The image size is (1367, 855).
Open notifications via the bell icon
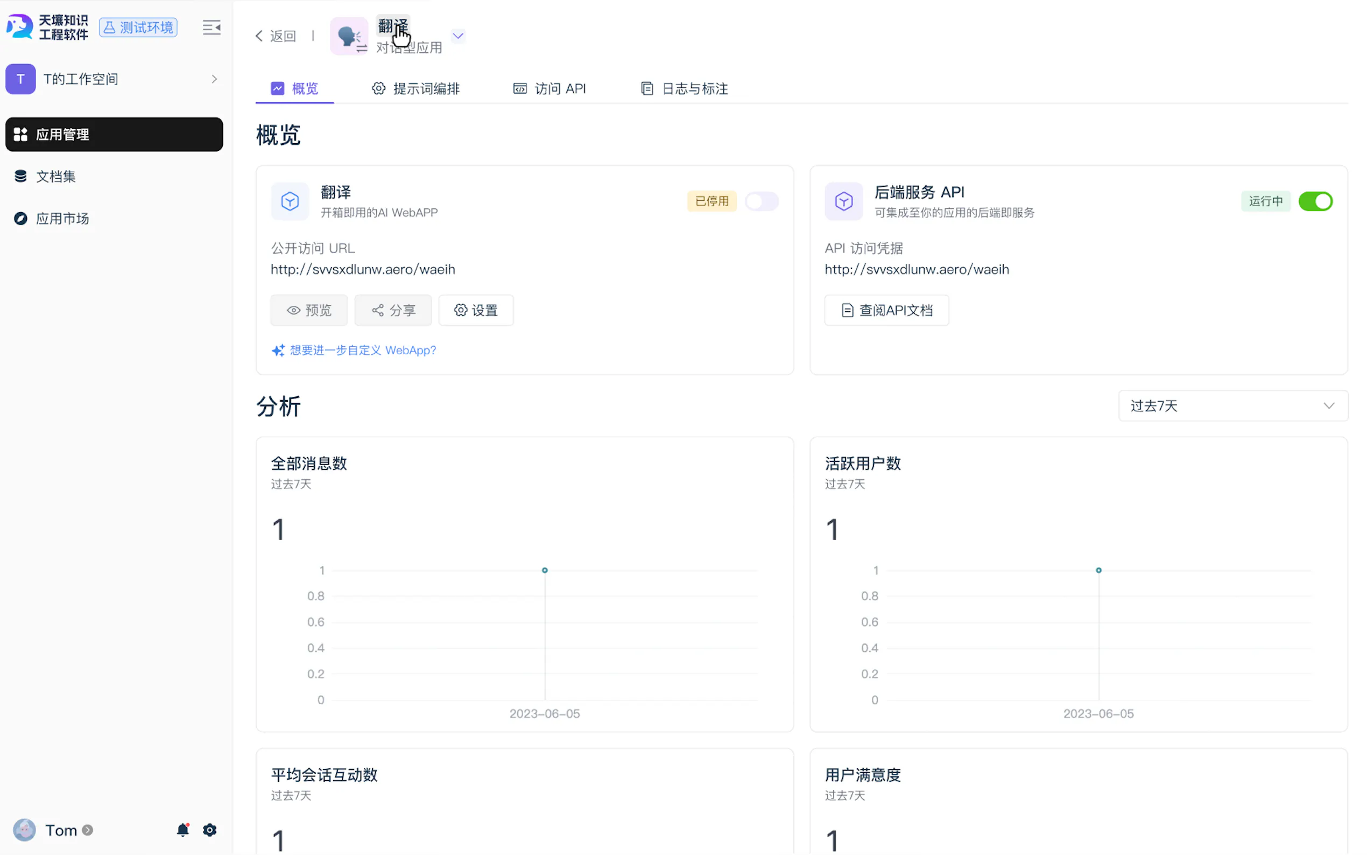(x=182, y=830)
